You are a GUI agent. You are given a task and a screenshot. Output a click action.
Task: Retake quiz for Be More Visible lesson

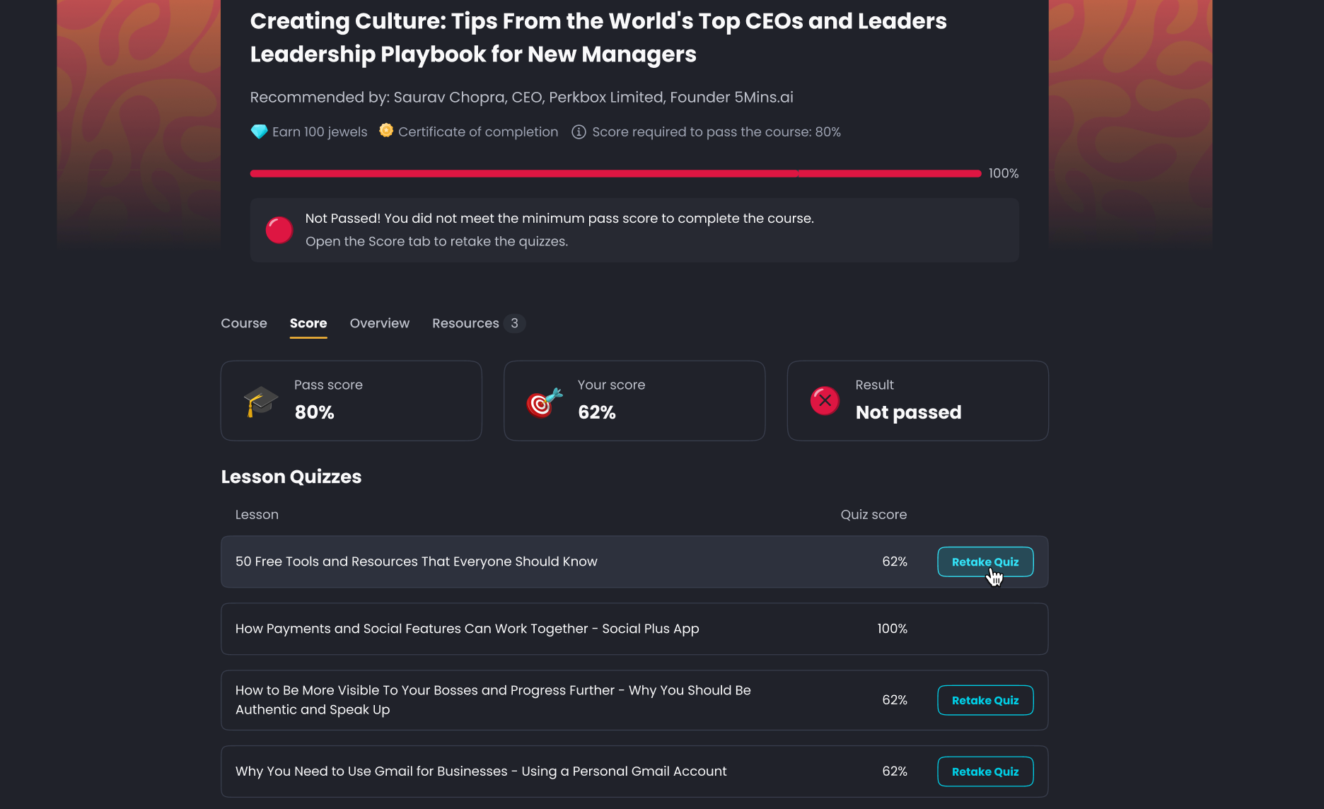[985, 700]
